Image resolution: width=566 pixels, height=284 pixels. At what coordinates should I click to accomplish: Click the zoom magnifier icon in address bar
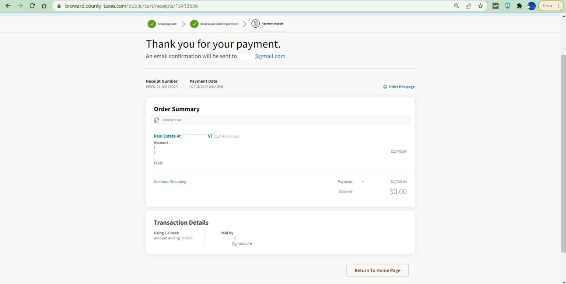tap(457, 6)
